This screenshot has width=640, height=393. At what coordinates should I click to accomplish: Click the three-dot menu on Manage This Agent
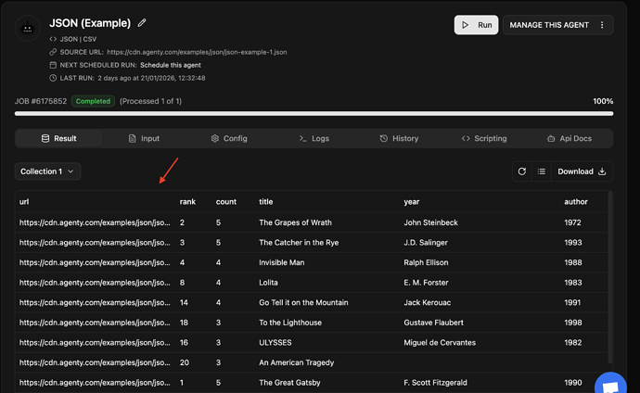pos(602,25)
